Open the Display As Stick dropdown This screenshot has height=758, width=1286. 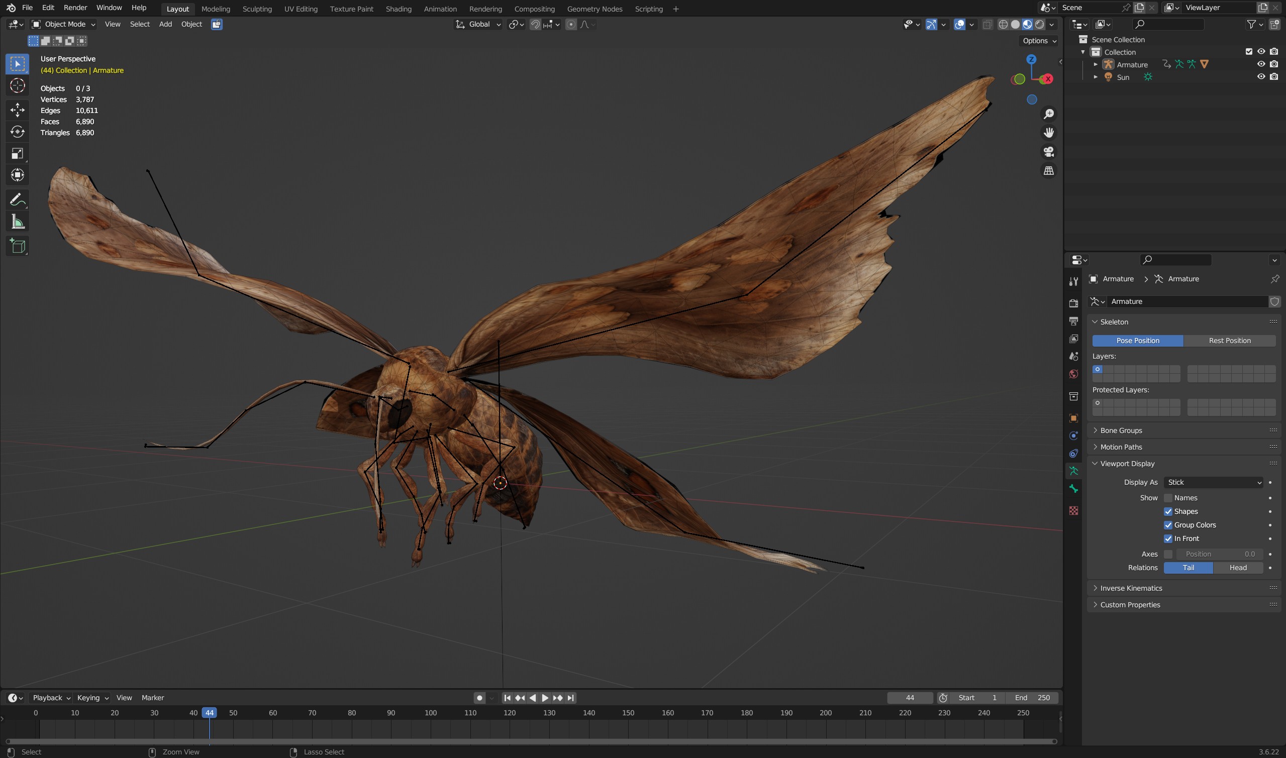pyautogui.click(x=1214, y=482)
